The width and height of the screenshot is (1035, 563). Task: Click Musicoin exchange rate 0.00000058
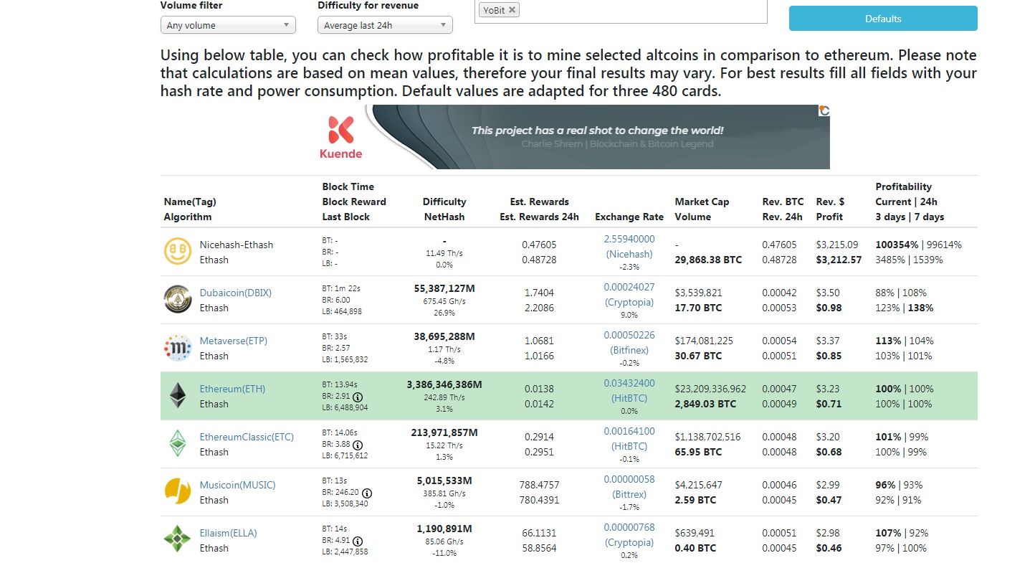coord(629,479)
